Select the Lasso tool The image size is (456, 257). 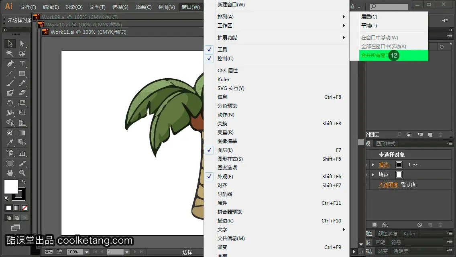click(22, 53)
